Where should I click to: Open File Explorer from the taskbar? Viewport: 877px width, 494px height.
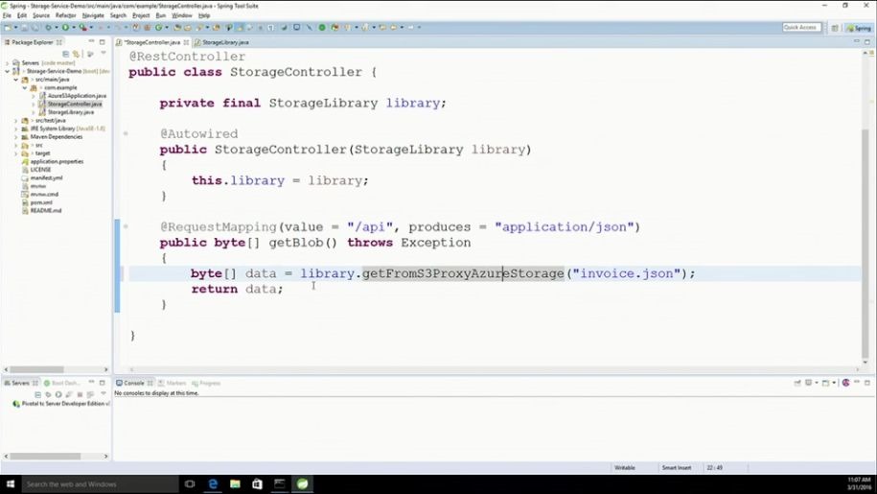tap(235, 484)
